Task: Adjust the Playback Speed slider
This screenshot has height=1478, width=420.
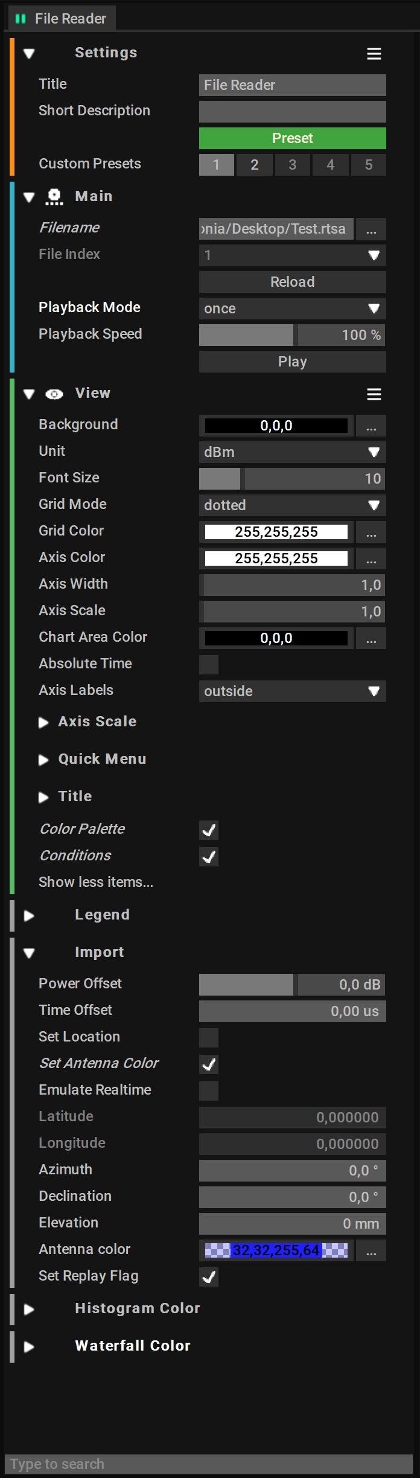Action: 292,335
